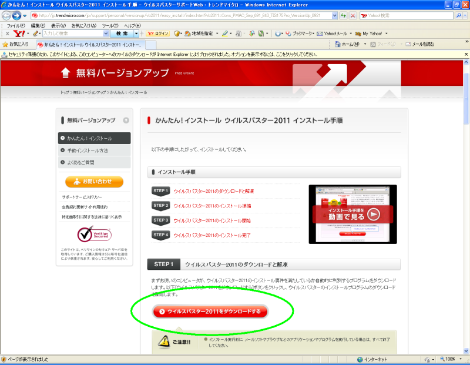
Task: Open 会員契約更新サイト利用規約 link
Action: [x=85, y=207]
